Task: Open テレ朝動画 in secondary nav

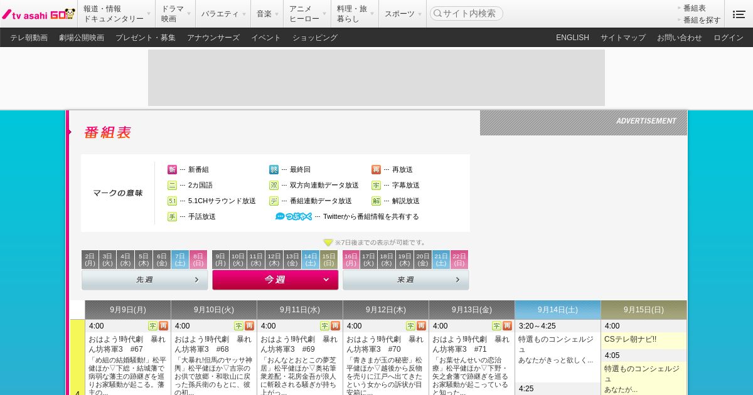Action: point(29,38)
